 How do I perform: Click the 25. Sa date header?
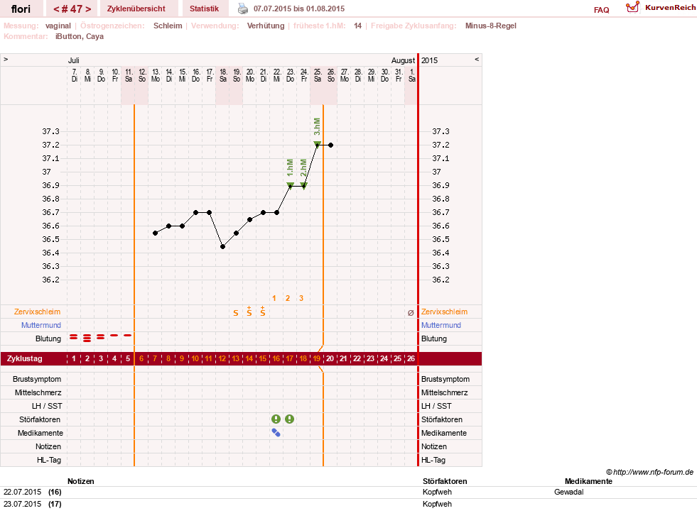point(318,75)
